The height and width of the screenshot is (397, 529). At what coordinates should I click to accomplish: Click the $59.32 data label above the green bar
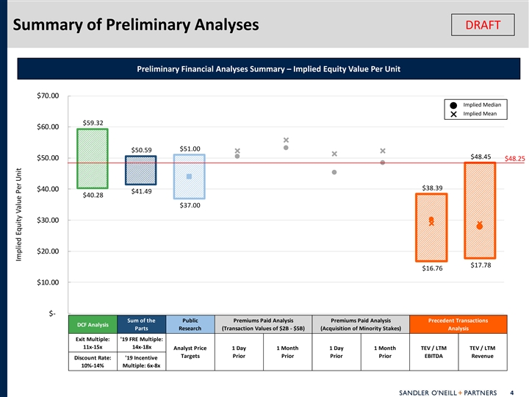93,122
